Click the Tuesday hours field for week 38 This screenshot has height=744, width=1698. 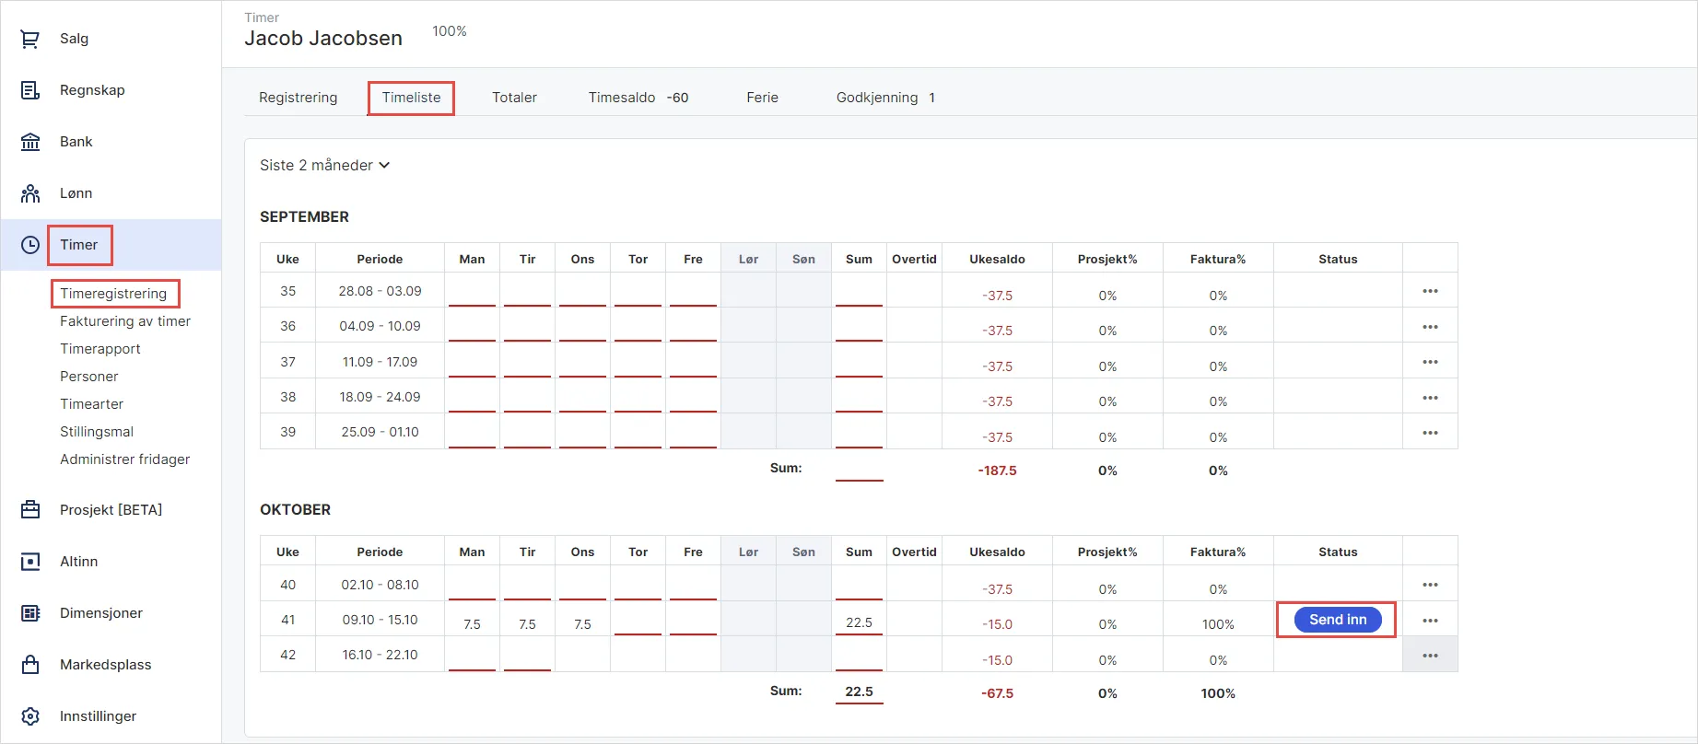(527, 398)
